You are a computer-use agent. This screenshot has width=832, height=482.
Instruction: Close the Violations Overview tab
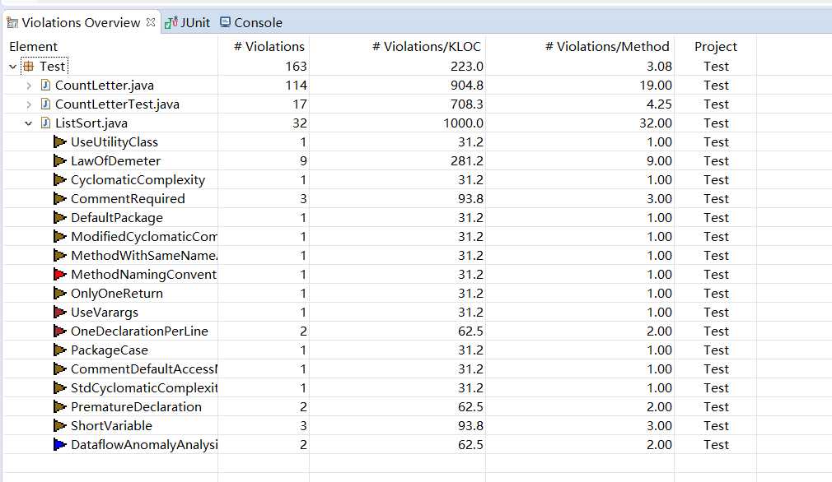151,22
